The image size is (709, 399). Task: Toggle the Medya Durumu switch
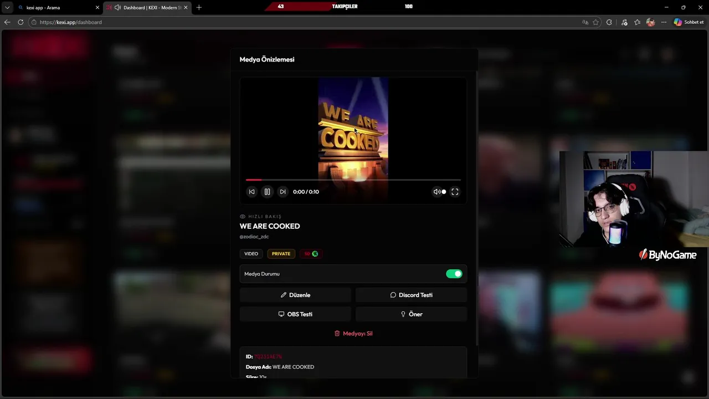click(454, 274)
